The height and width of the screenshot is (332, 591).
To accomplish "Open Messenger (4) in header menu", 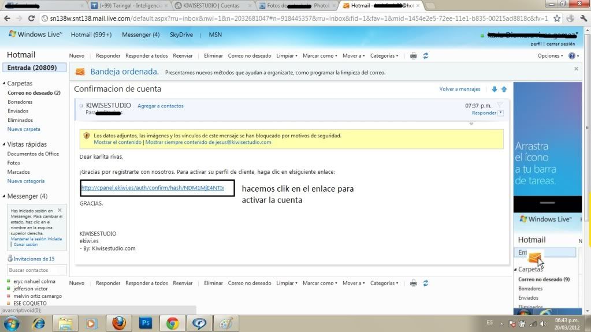I will 140,35.
